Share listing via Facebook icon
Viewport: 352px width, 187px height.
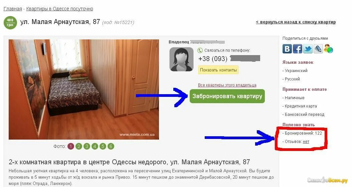coord(298,49)
